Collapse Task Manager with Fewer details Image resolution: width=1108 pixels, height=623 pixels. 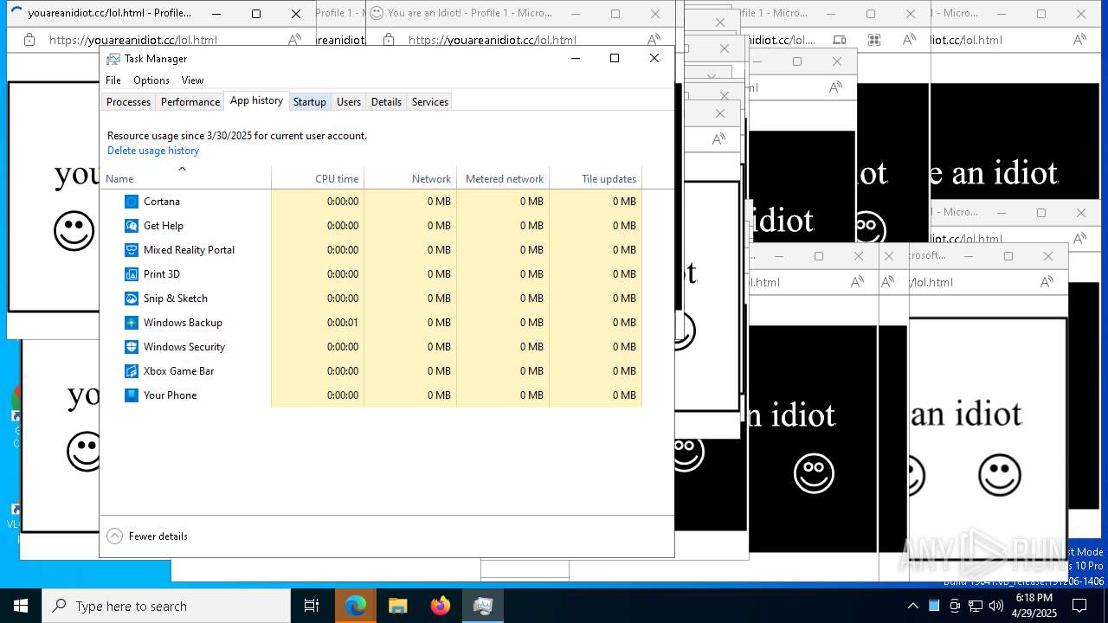[x=147, y=536]
